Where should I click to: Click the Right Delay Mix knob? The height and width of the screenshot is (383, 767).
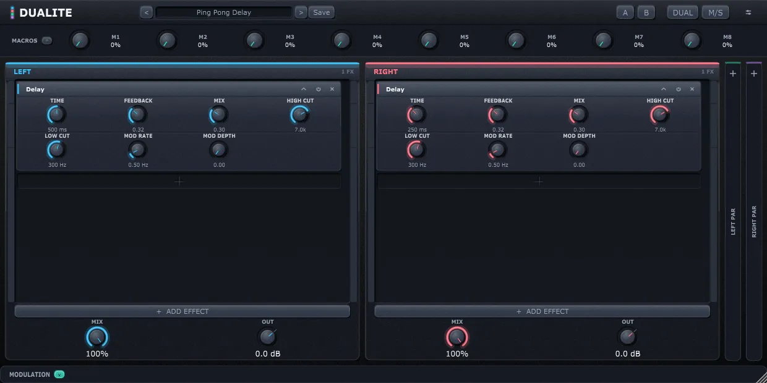pyautogui.click(x=579, y=114)
